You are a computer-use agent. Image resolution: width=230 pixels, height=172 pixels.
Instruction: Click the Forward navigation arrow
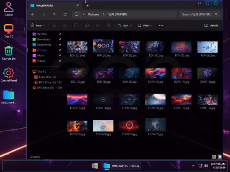[x=43, y=14]
